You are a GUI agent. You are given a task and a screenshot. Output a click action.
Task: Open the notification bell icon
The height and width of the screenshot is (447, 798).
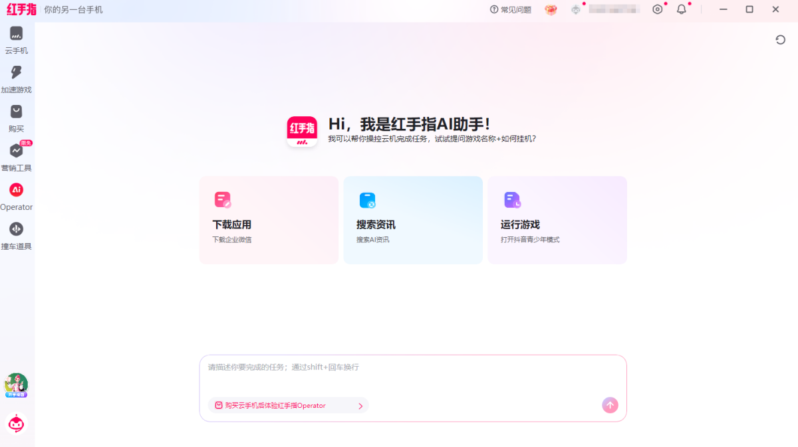[x=682, y=9]
